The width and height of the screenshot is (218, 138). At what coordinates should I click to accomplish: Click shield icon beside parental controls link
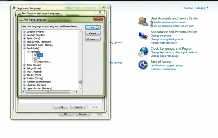coord(152,26)
